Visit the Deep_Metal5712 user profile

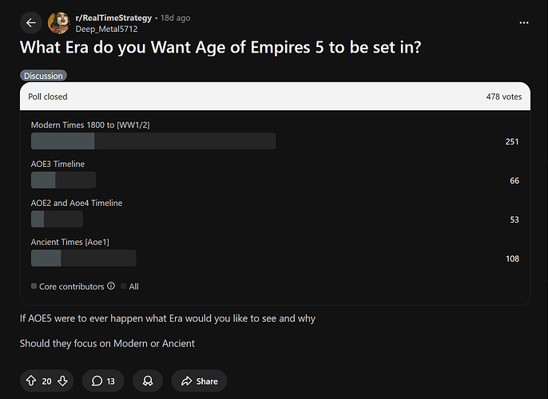pyautogui.click(x=106, y=29)
